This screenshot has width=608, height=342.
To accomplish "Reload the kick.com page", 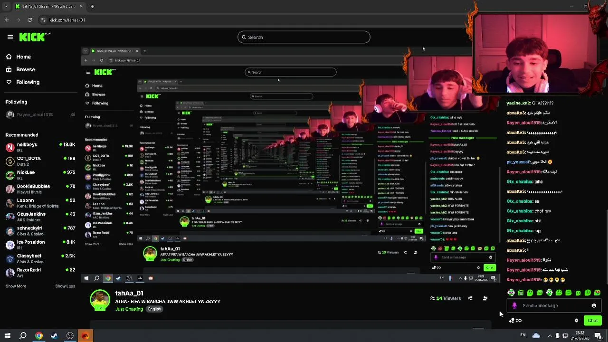I will [29, 20].
